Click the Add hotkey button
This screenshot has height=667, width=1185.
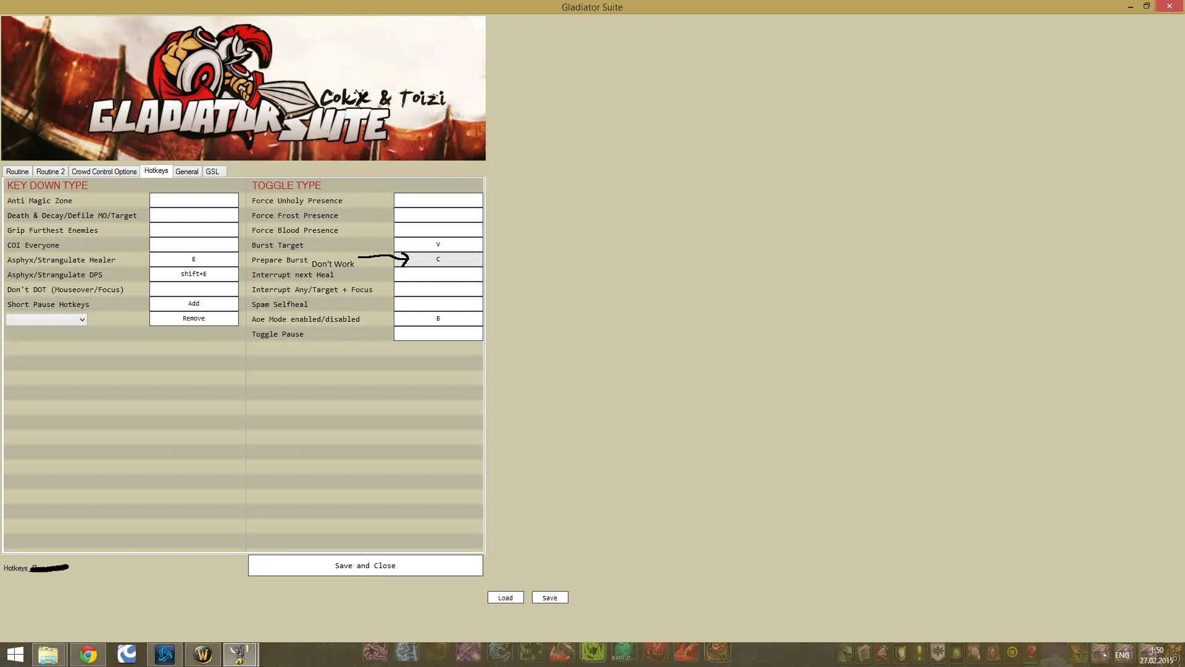click(194, 304)
